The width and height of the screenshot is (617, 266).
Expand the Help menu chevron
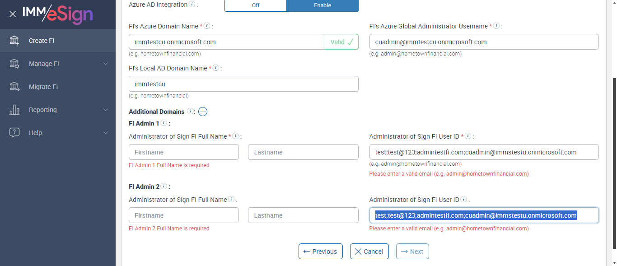point(106,133)
